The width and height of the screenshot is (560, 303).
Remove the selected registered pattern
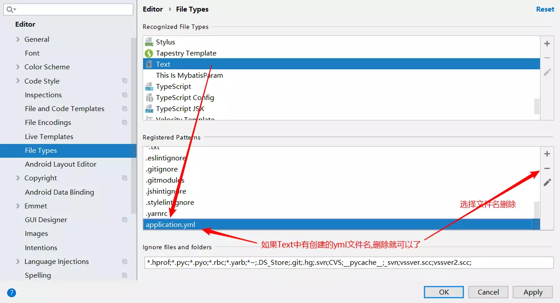547,168
